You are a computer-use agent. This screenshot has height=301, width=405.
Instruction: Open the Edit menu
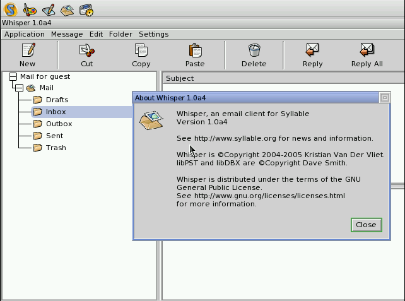pyautogui.click(x=96, y=34)
